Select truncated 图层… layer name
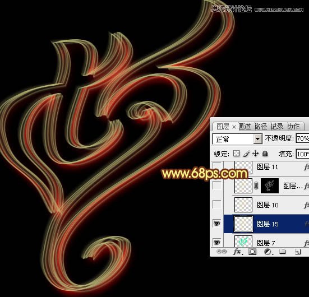309x297 pixels. 293,185
